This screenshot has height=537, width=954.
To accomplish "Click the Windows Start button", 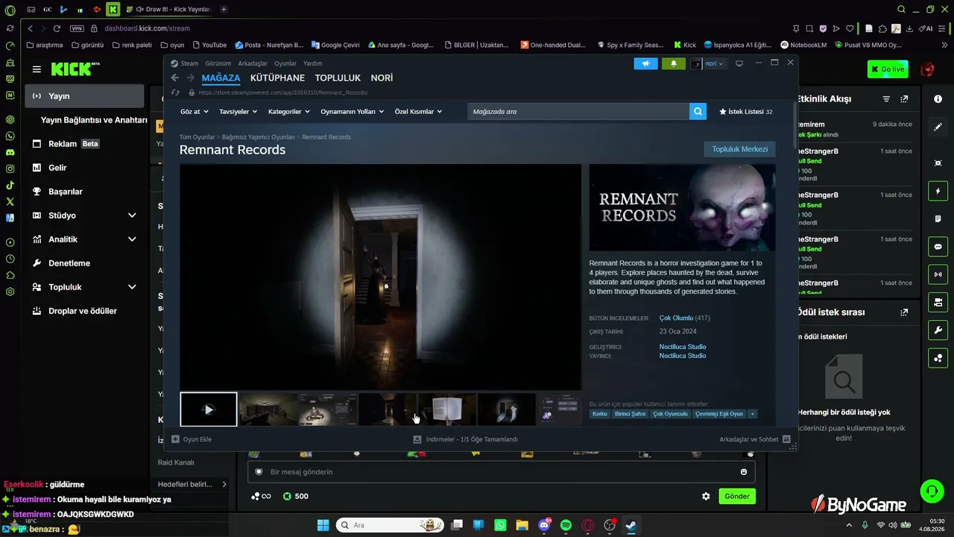I will 323,525.
